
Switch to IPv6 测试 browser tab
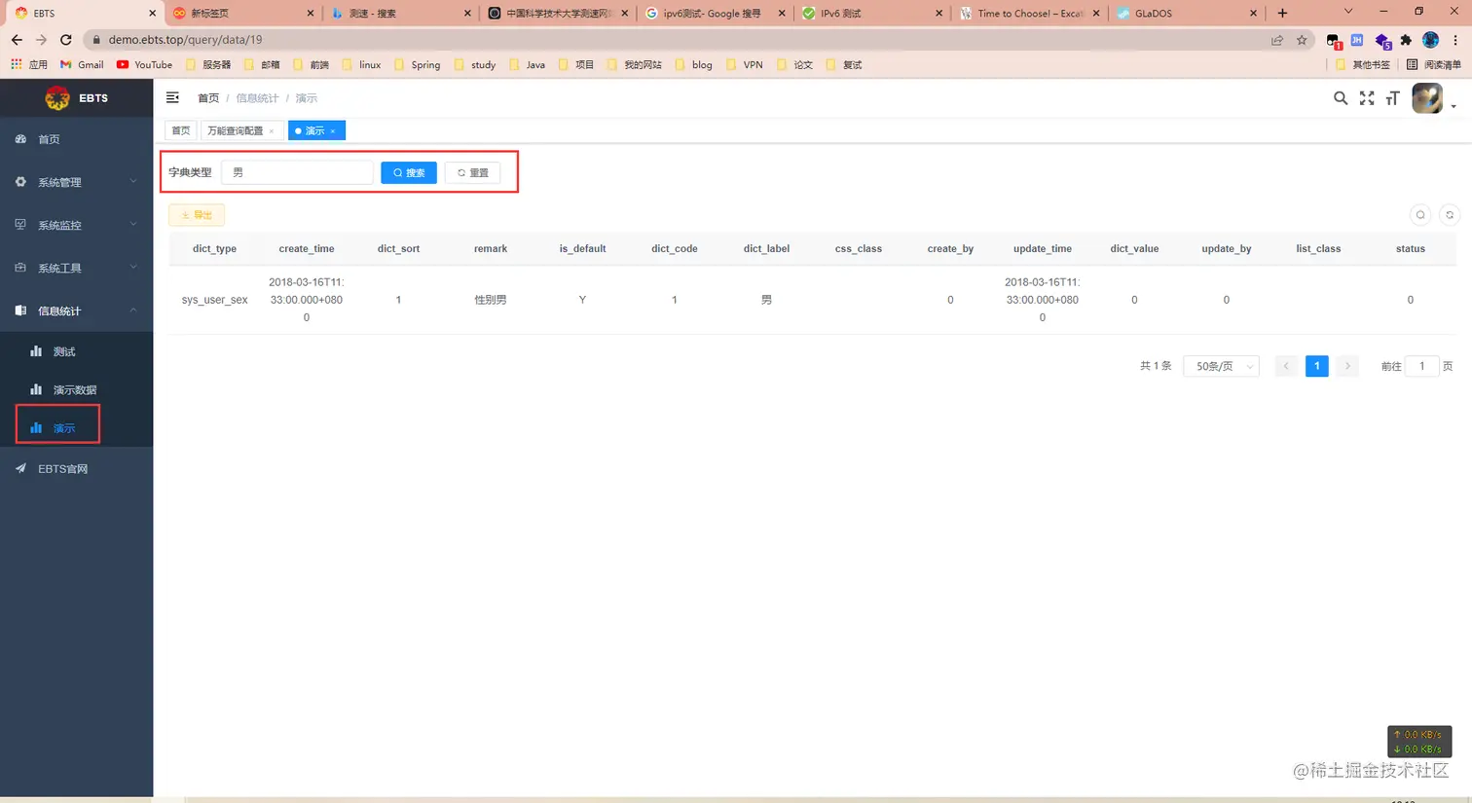tap(871, 14)
